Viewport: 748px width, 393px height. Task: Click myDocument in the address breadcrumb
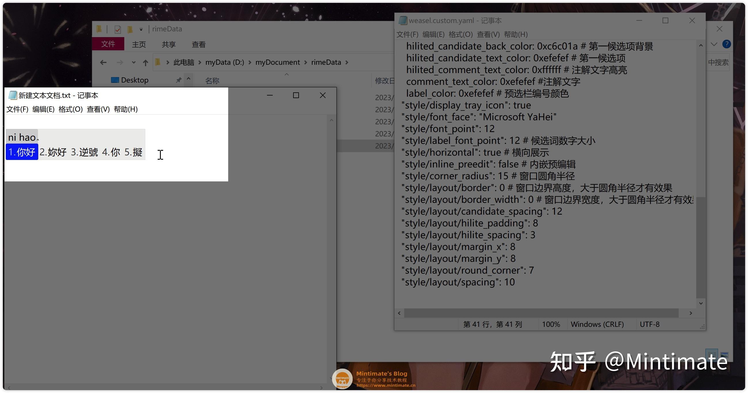(x=277, y=62)
